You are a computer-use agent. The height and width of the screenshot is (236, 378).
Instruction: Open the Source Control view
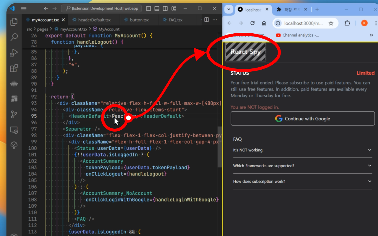14,114
